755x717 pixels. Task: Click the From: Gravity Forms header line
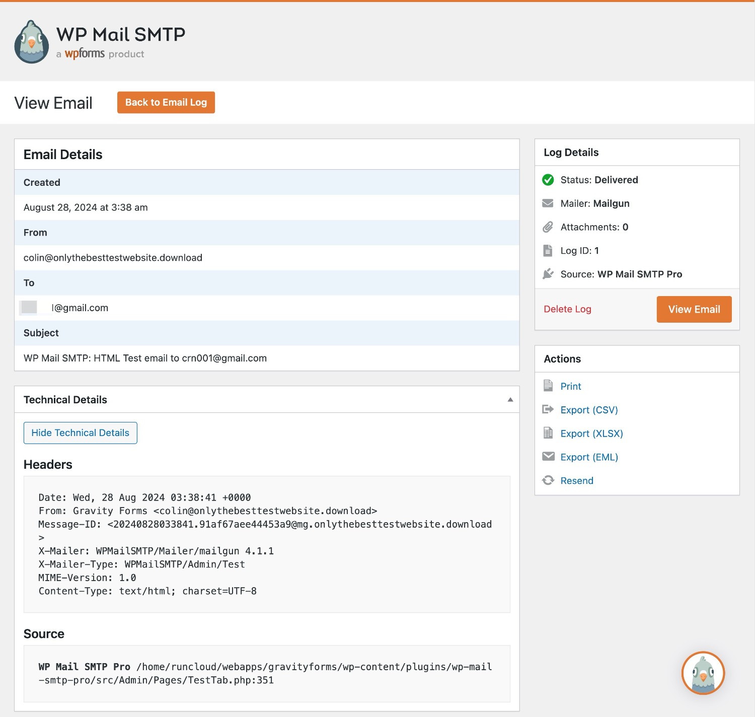[208, 511]
